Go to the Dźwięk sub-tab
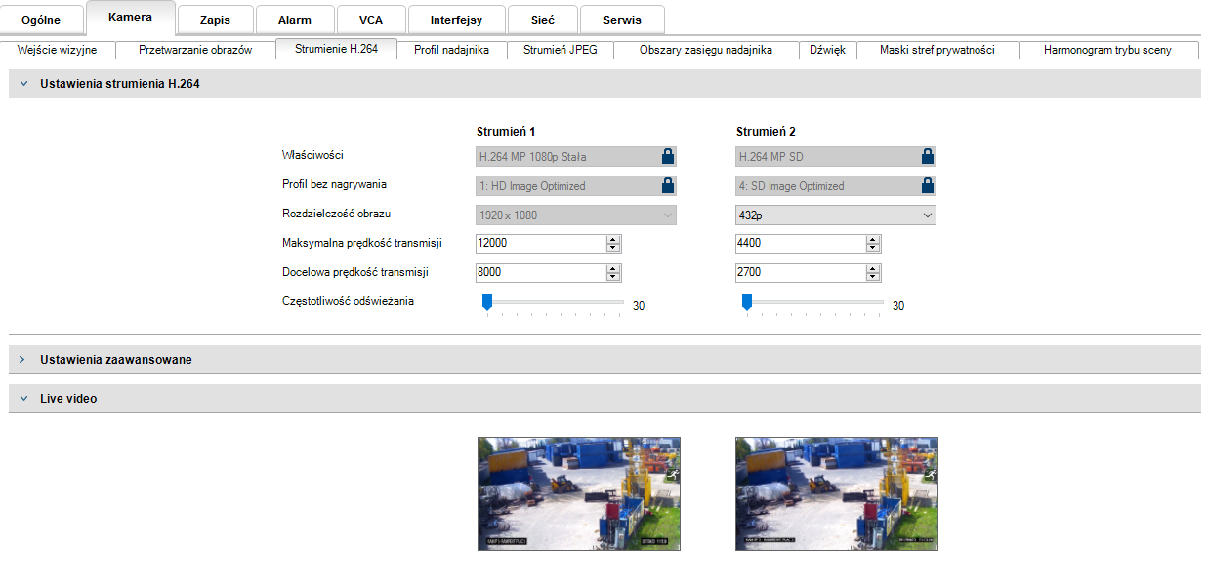The image size is (1207, 585). pyautogui.click(x=828, y=50)
